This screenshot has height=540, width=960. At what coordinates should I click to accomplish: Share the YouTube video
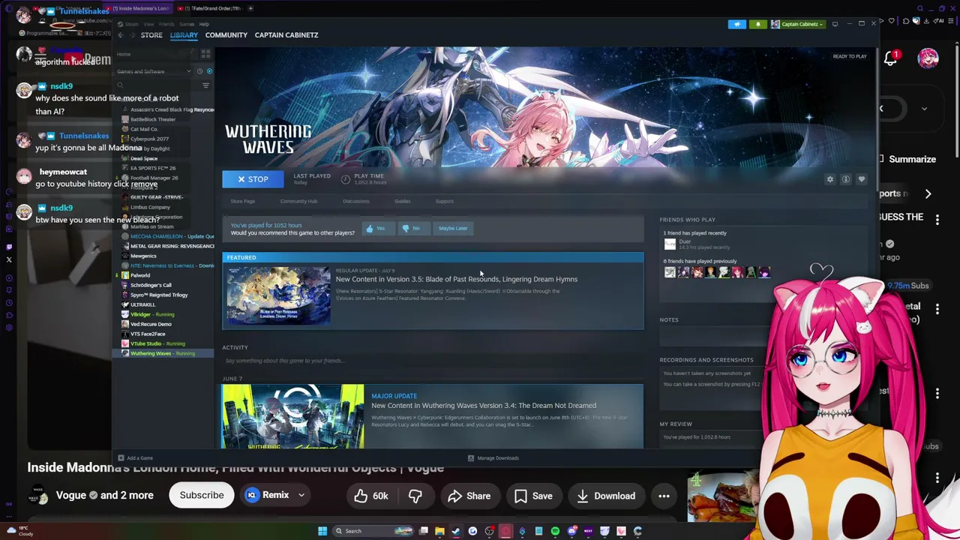point(469,496)
